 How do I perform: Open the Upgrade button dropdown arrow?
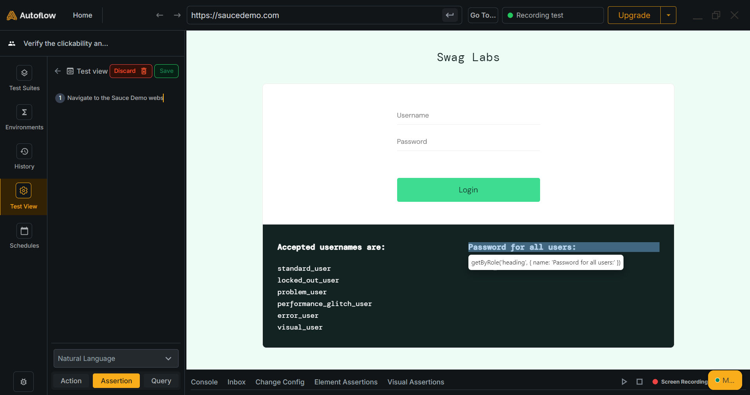[x=668, y=15]
